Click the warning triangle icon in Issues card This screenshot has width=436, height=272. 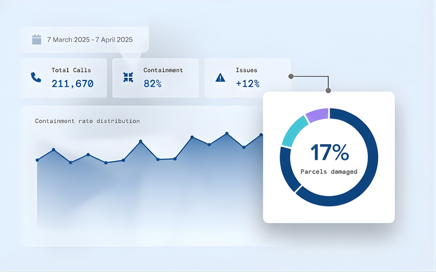(220, 77)
